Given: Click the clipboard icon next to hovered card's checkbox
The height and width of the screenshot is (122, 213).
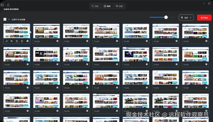Looking at the screenshot, I should tap(22, 41).
